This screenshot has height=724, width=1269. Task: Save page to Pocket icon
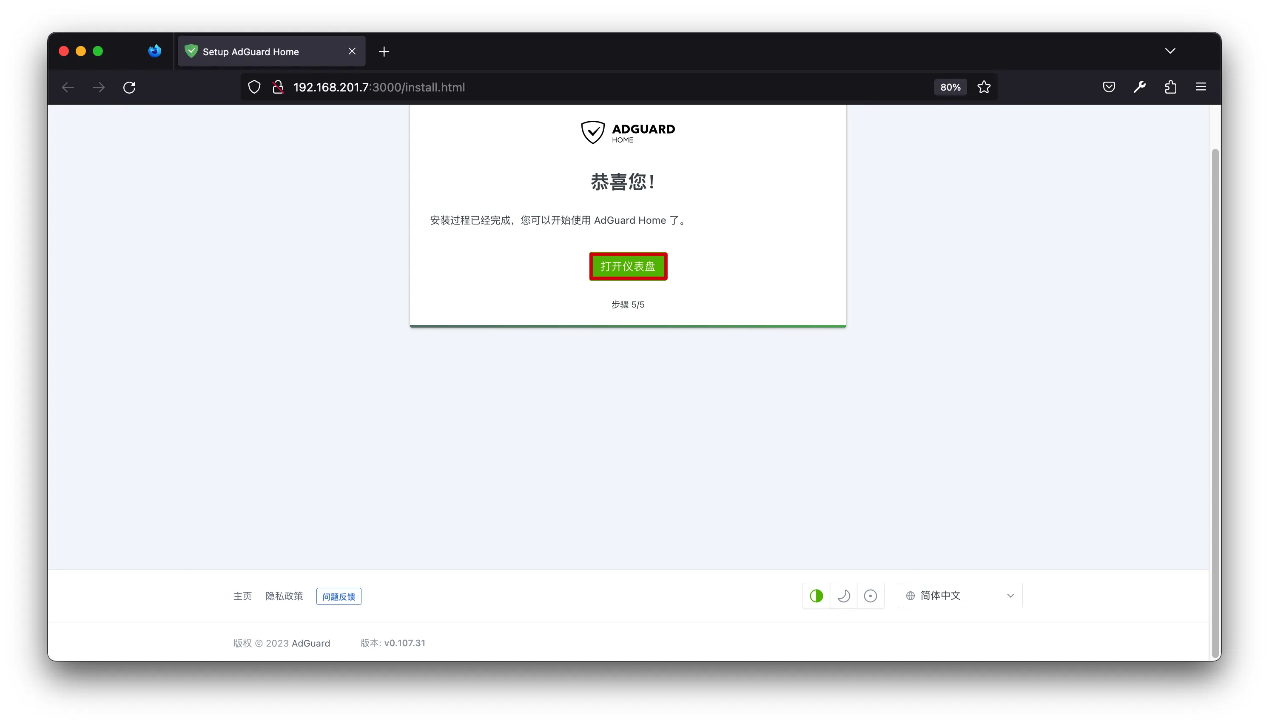tap(1108, 87)
